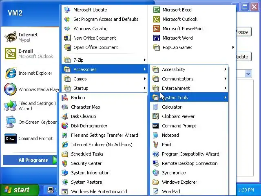
Task: Open the dropdown arrow in background window
Action: pos(248,73)
